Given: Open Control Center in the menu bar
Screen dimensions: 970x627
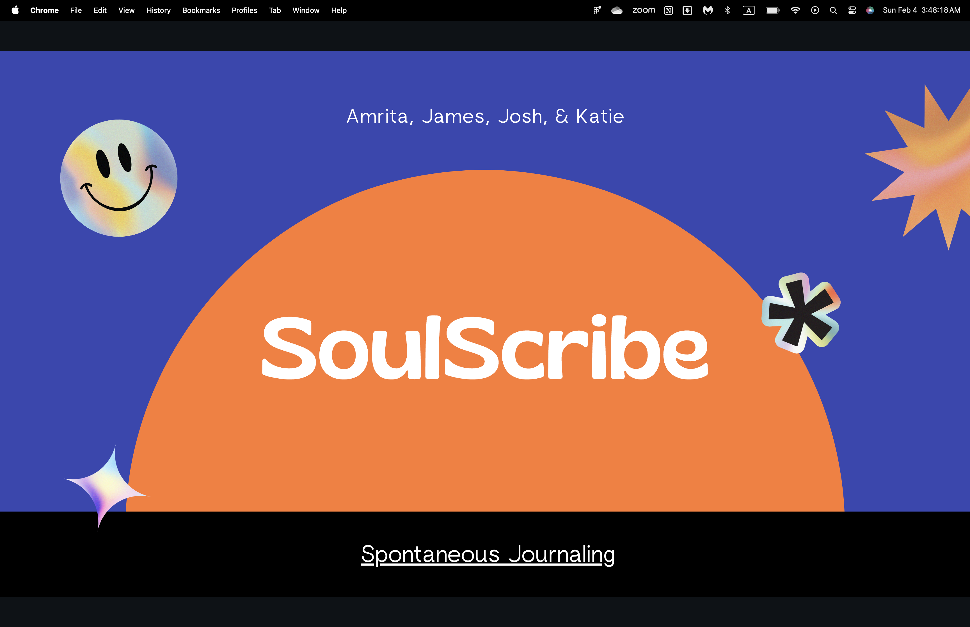Looking at the screenshot, I should 851,10.
